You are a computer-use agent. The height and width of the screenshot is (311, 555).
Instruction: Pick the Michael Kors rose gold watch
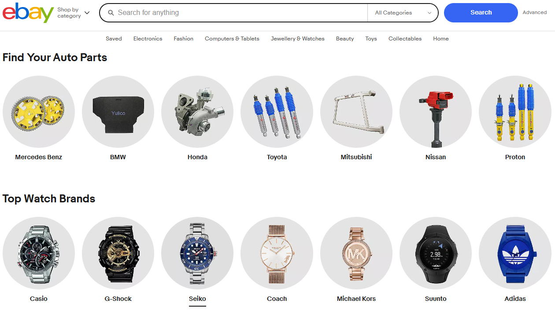[x=356, y=253]
